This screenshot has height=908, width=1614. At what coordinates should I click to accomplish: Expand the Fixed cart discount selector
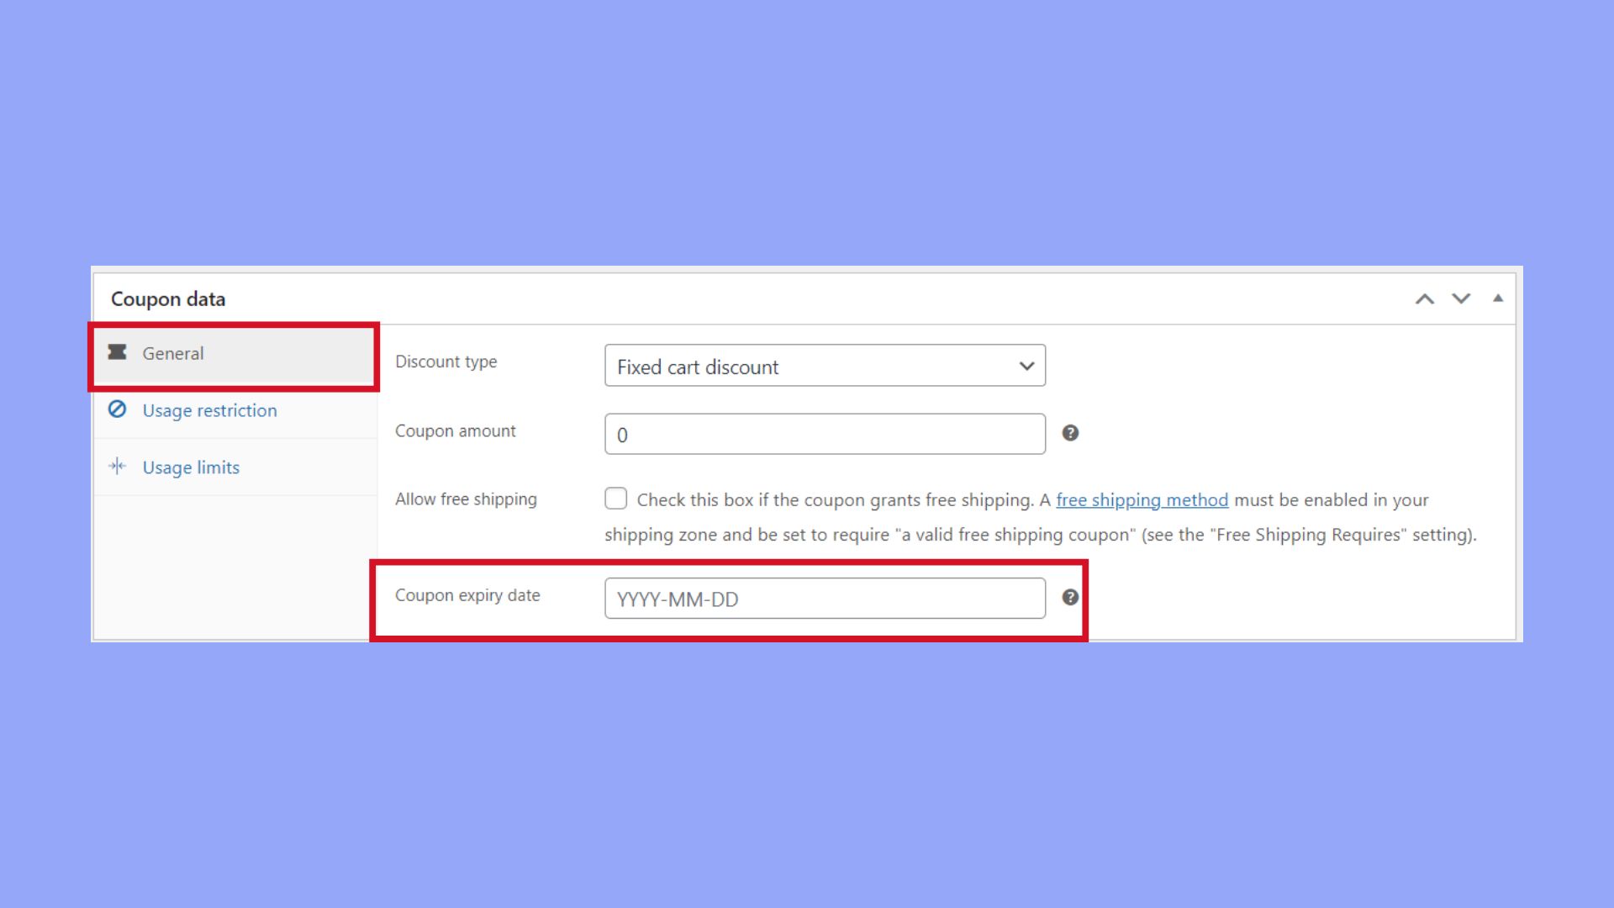[824, 366]
